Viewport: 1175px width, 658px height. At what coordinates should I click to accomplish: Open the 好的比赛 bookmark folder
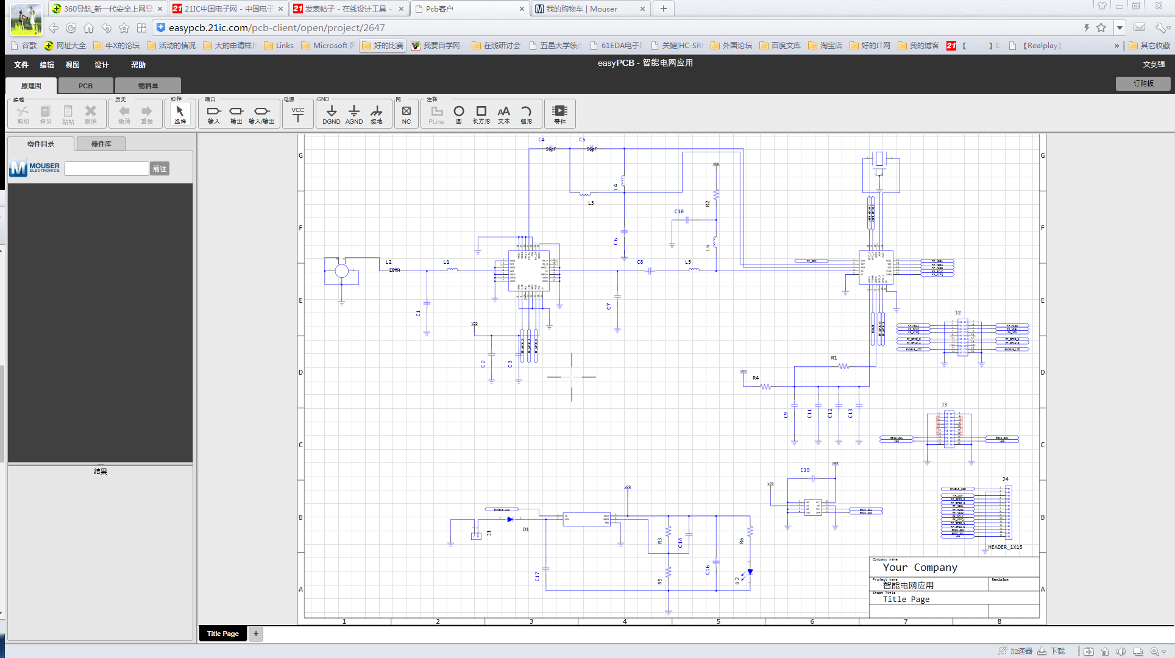point(383,46)
